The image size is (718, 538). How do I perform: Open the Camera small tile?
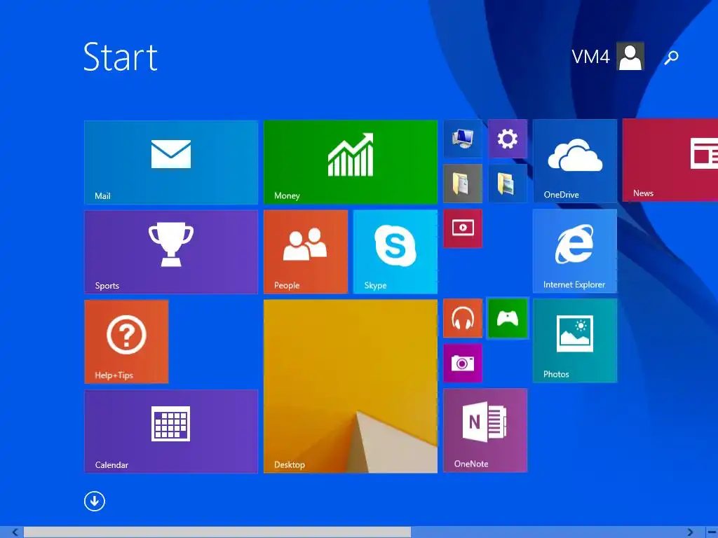coord(463,363)
